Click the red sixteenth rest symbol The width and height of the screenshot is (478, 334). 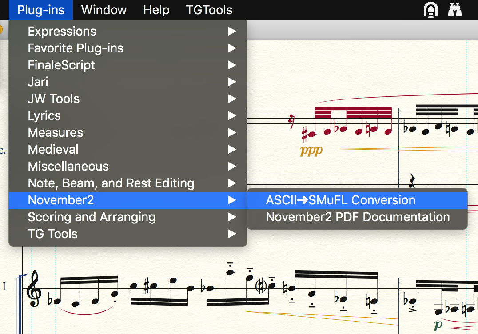click(x=292, y=121)
